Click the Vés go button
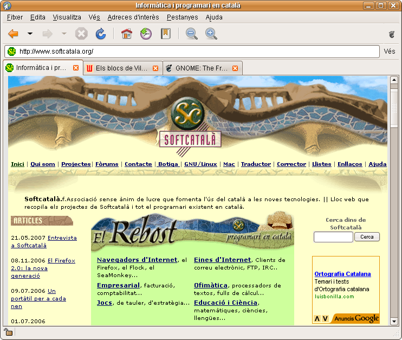Viewport: 402px width, 340px height. (x=390, y=52)
